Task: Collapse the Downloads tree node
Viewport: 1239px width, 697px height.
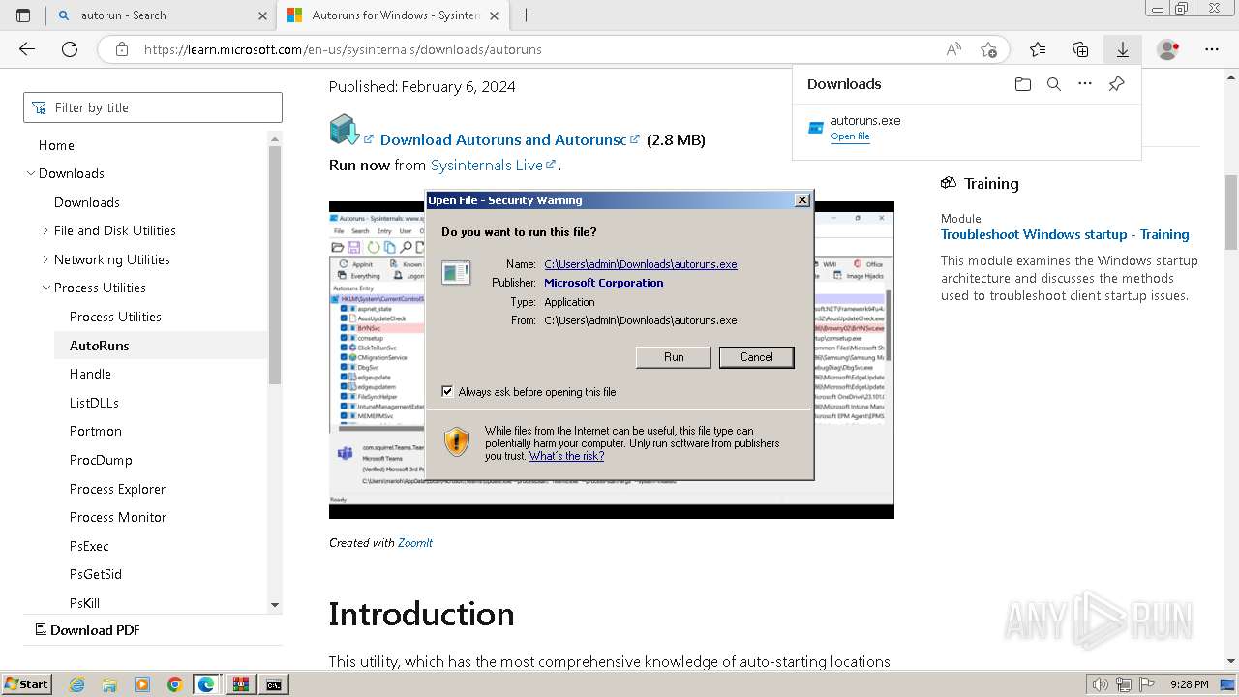Action: [x=31, y=173]
